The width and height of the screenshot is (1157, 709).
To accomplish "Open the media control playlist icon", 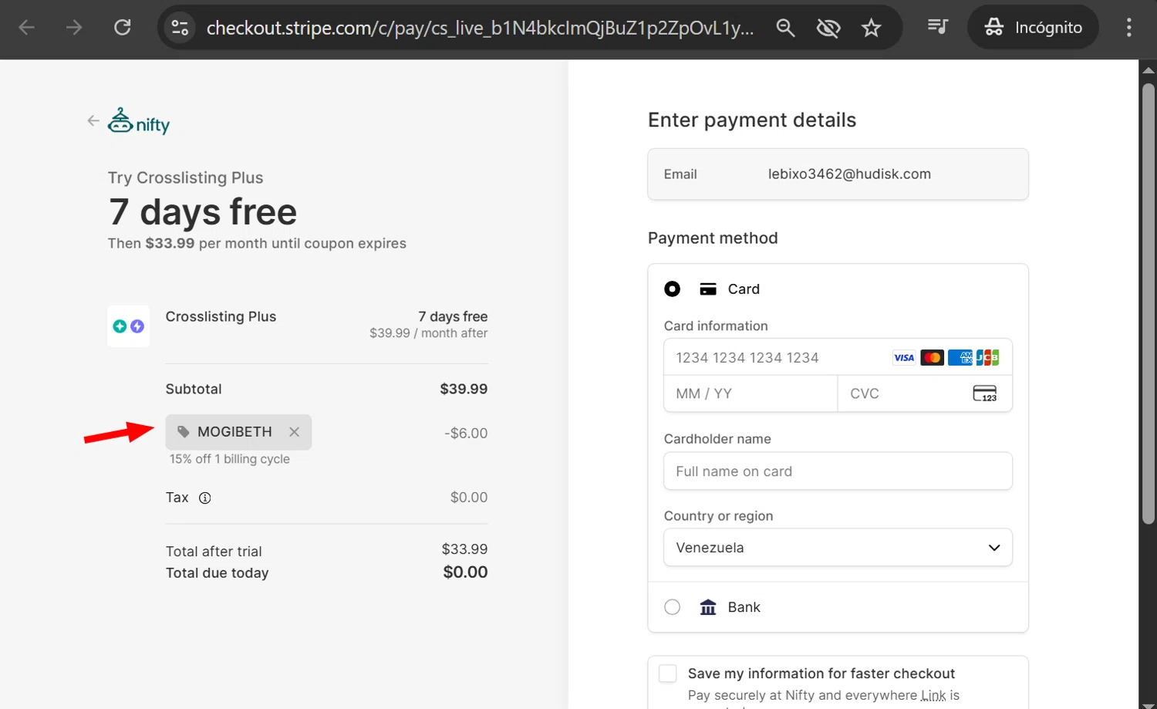I will click(937, 27).
